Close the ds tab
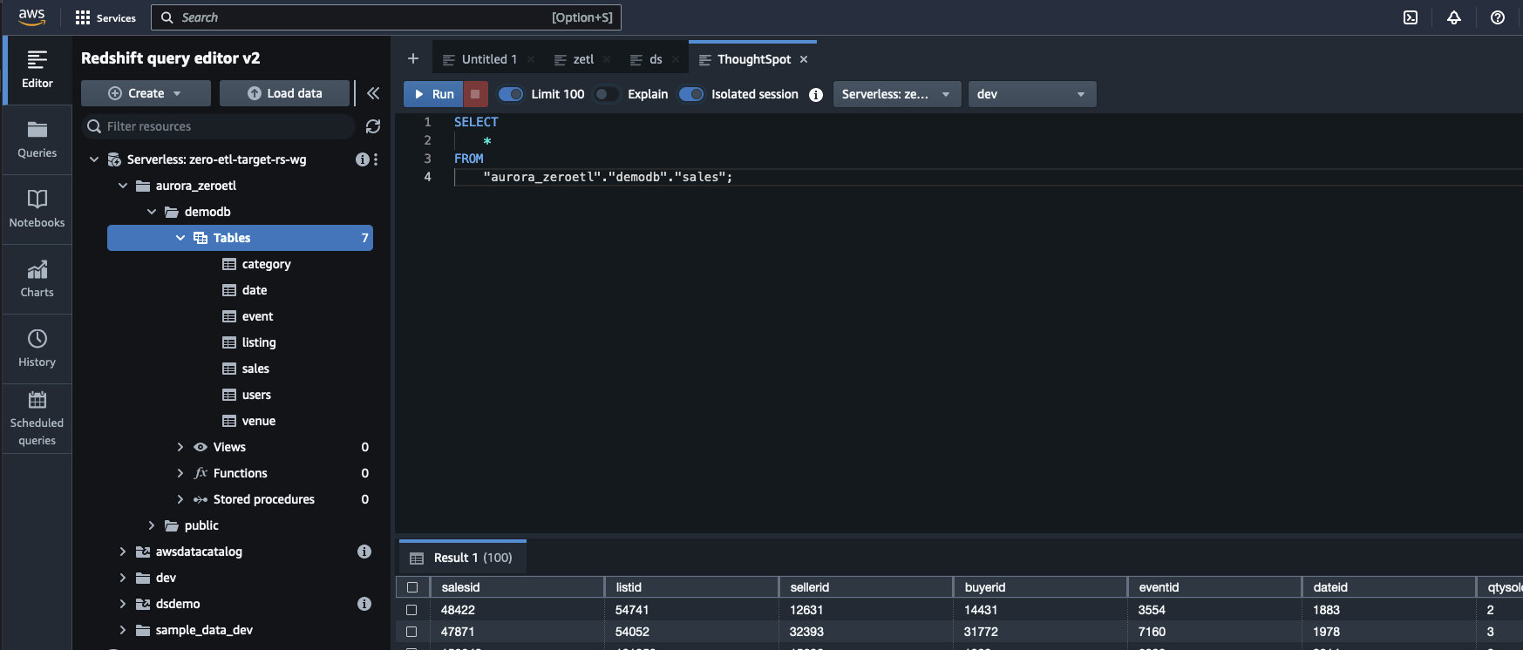The height and width of the screenshot is (650, 1523). click(676, 59)
